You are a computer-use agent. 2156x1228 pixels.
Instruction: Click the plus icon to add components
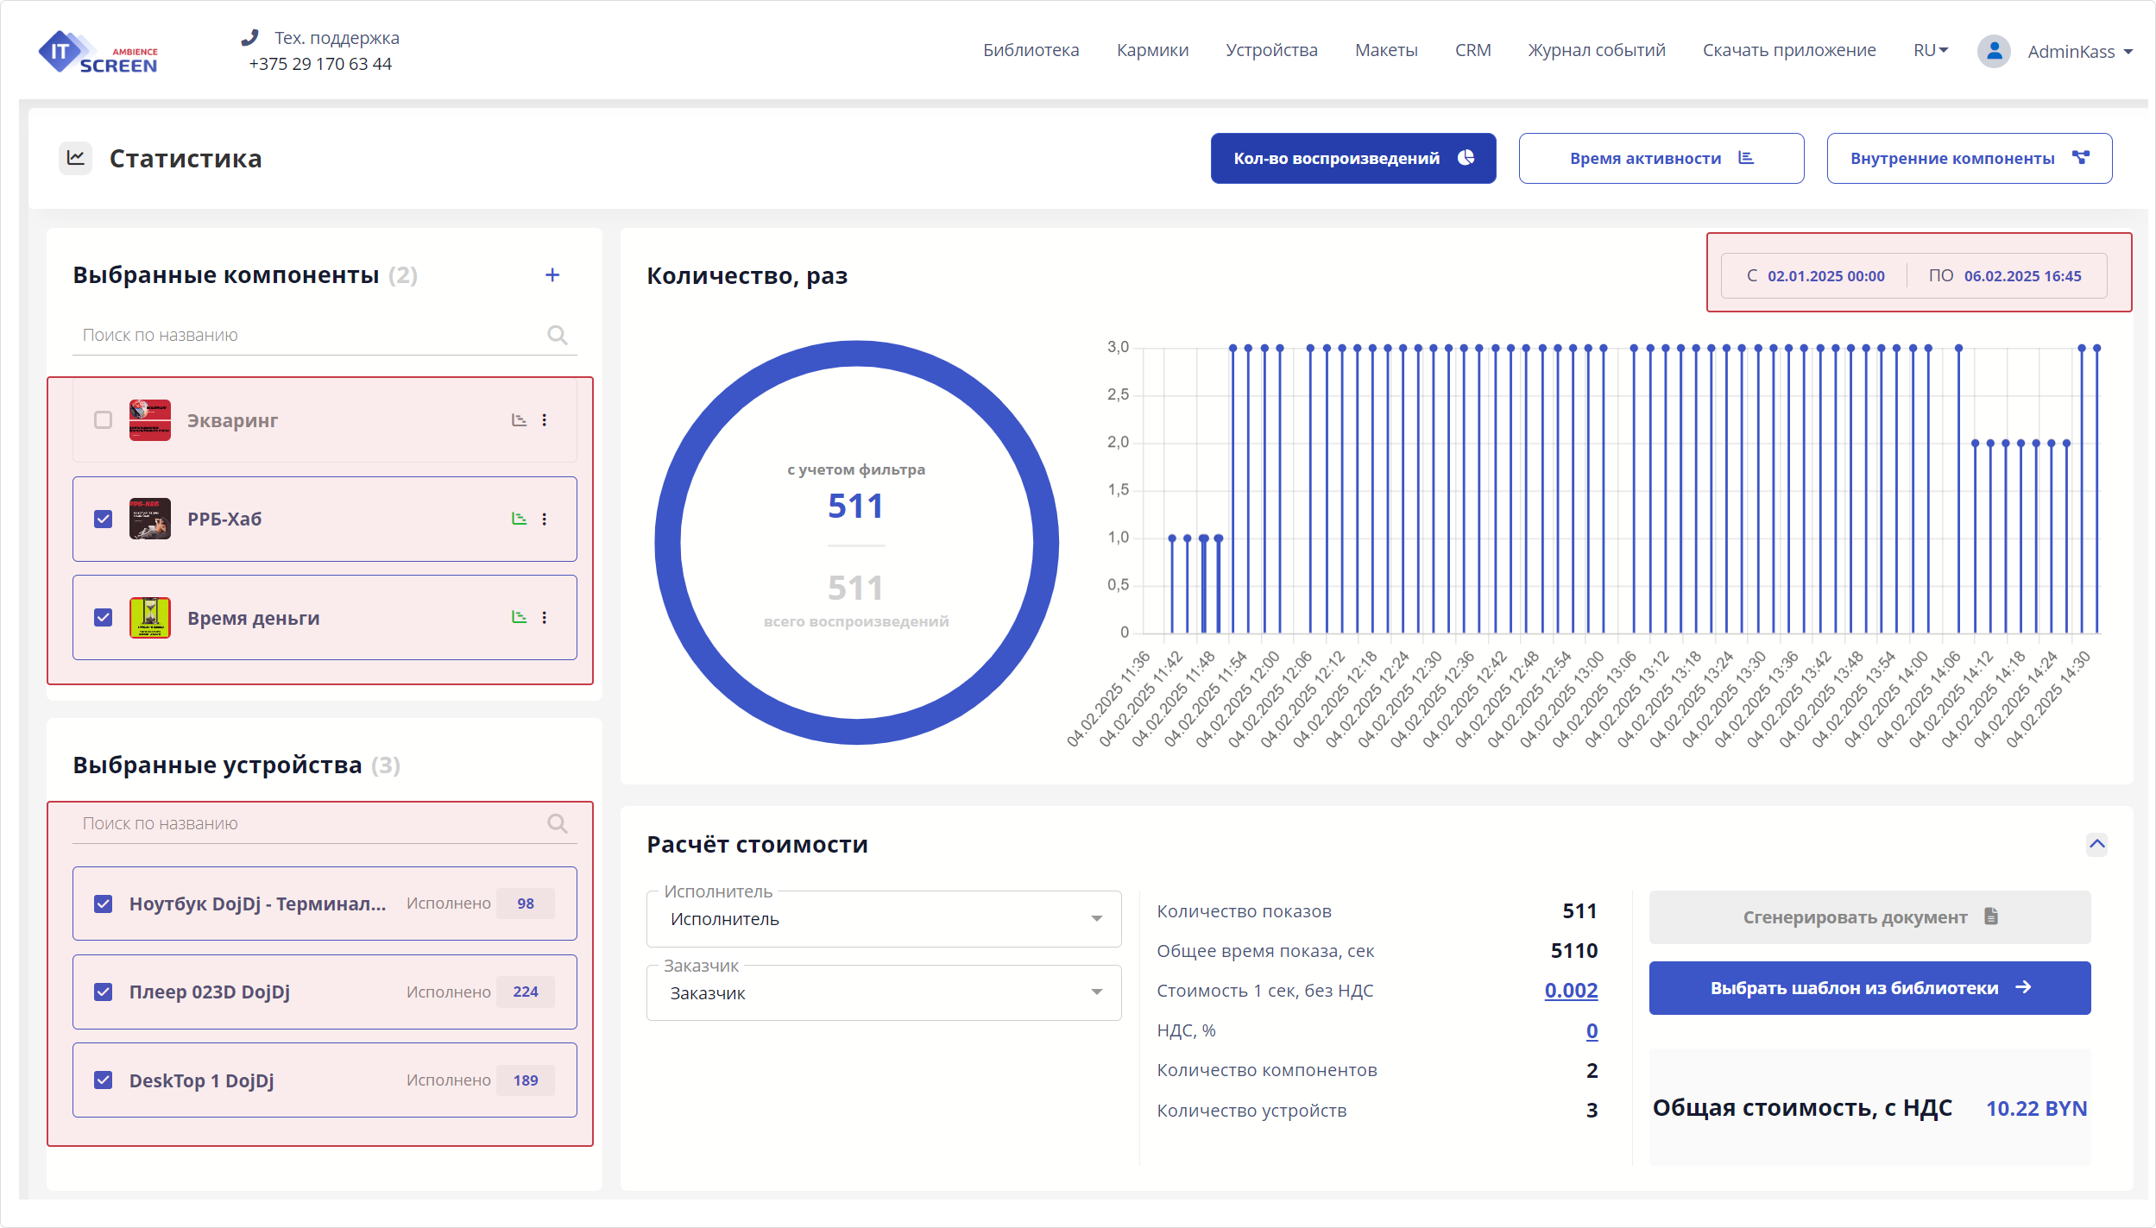coord(552,275)
